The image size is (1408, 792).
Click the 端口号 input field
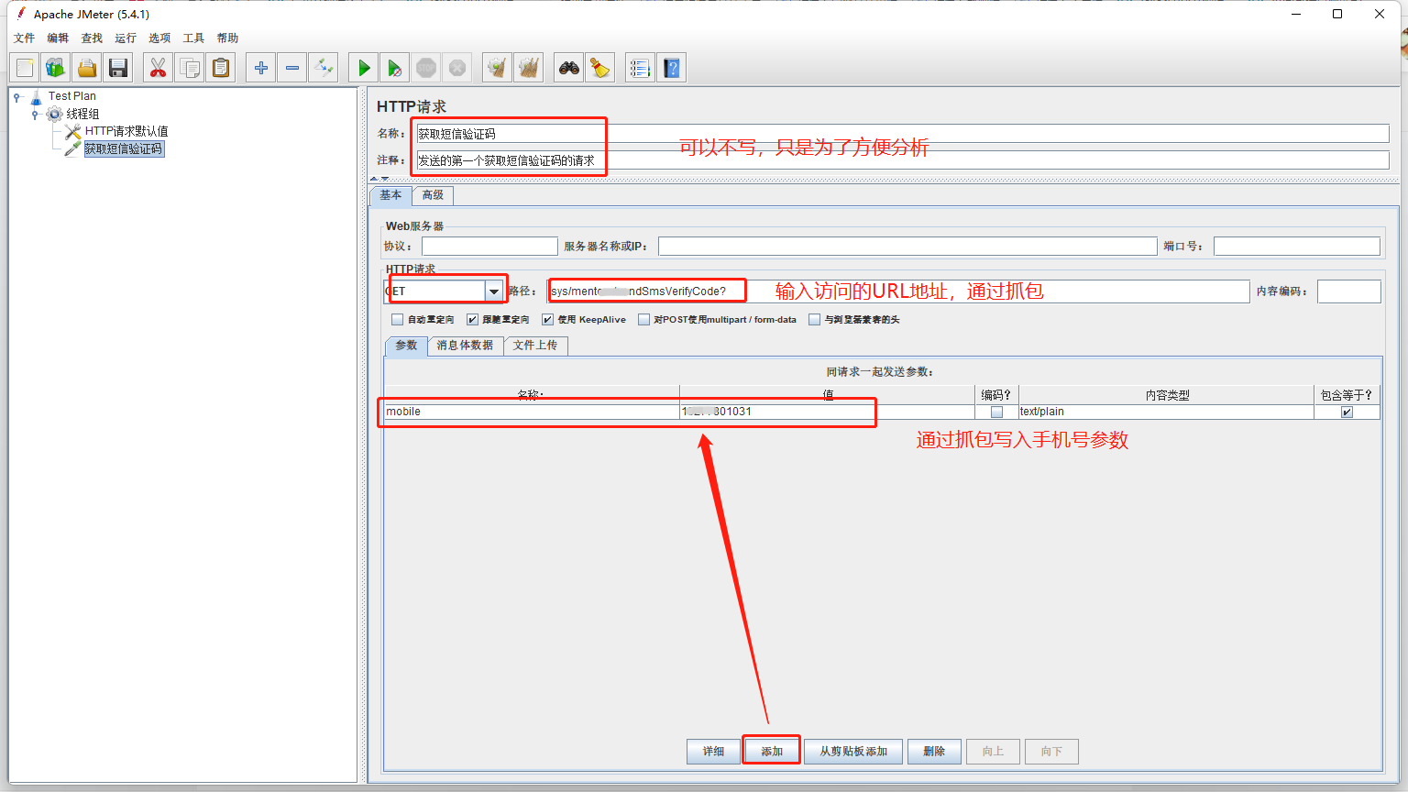click(1297, 247)
